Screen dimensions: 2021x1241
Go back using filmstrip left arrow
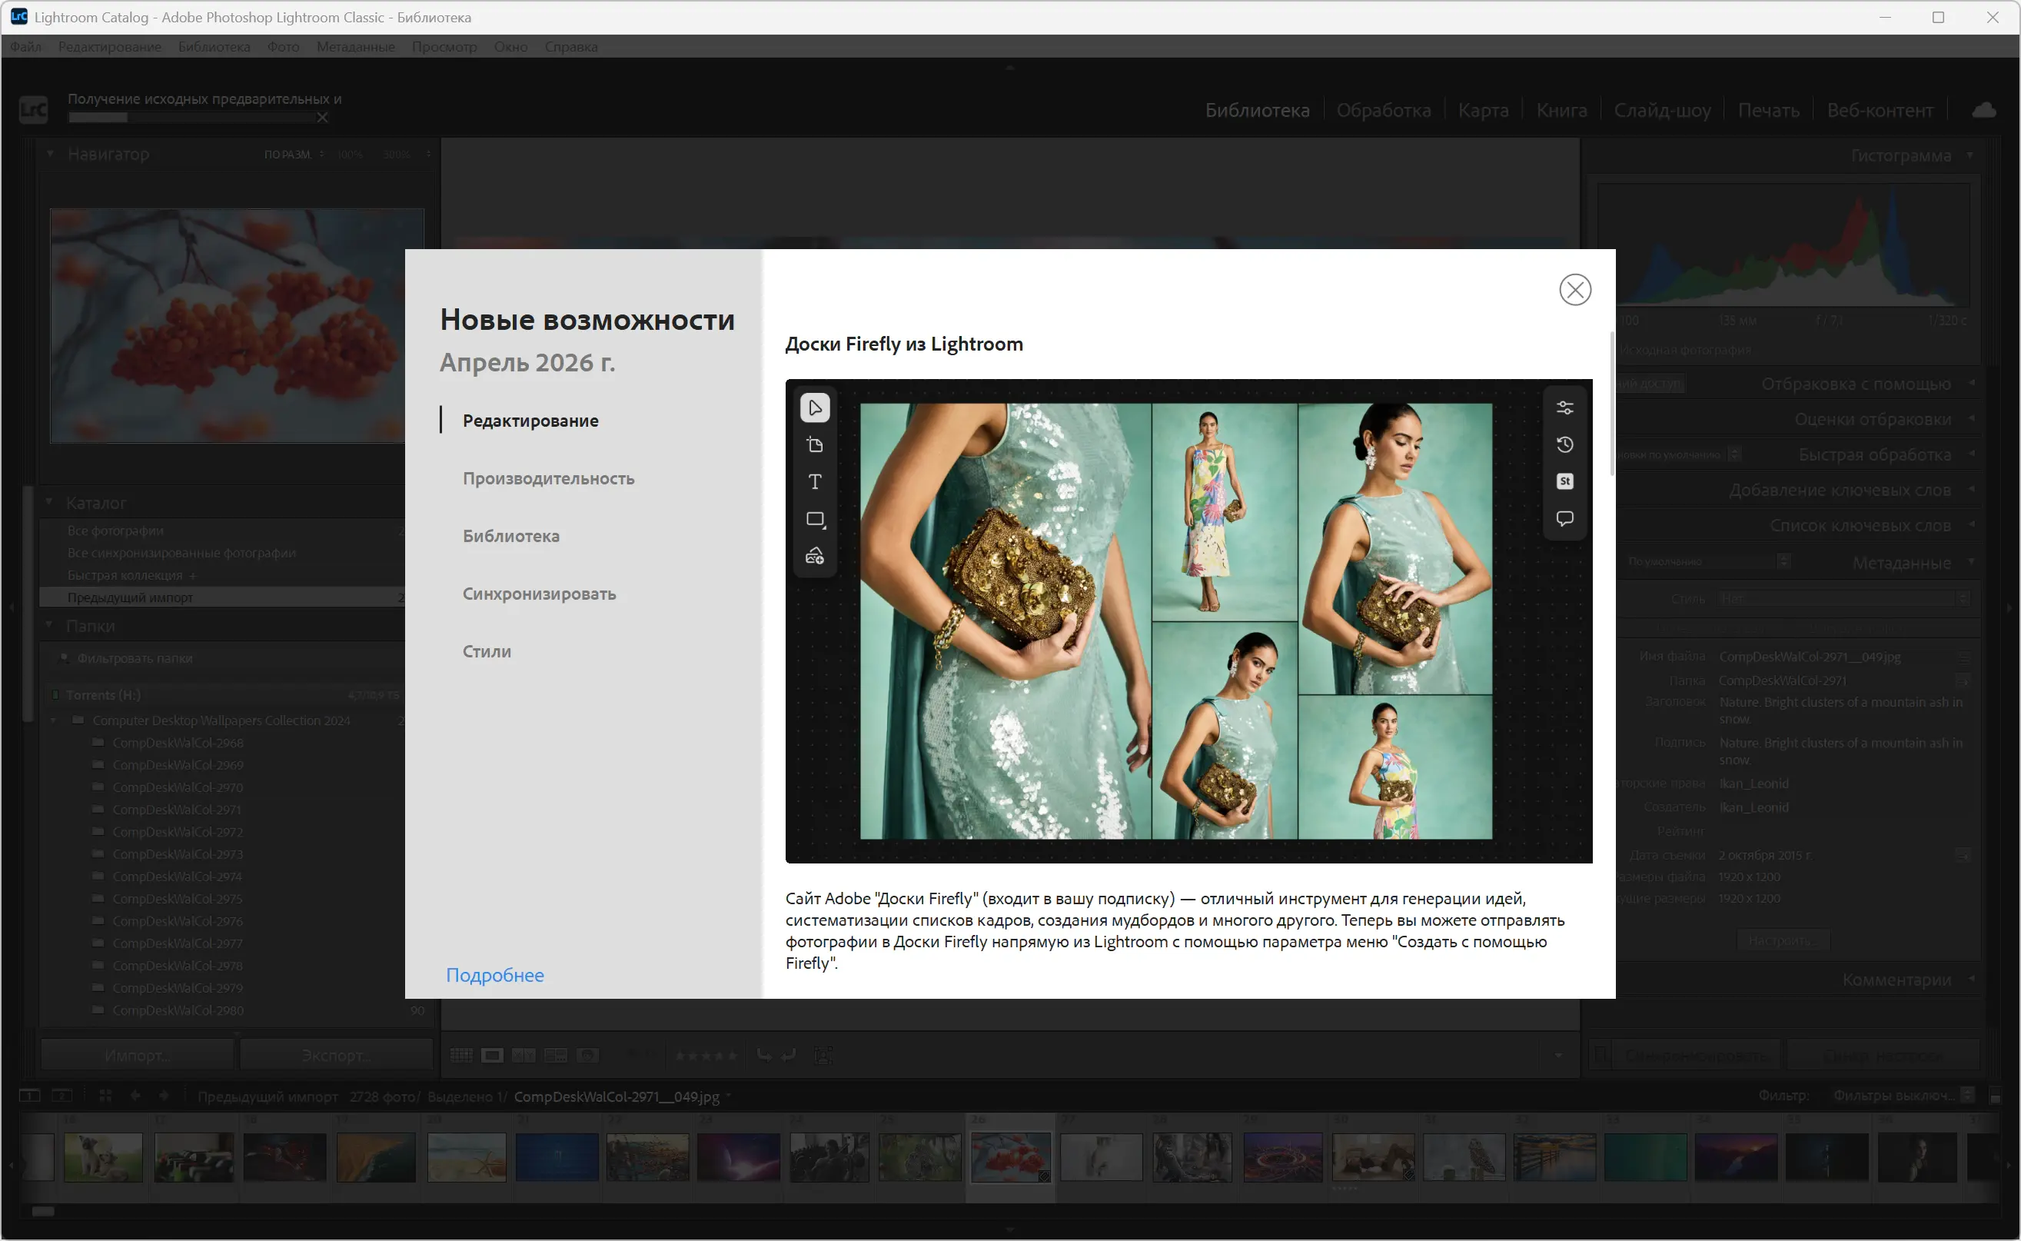tap(135, 1096)
